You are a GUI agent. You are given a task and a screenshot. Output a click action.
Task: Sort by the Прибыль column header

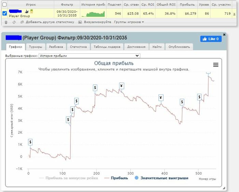(187, 4)
